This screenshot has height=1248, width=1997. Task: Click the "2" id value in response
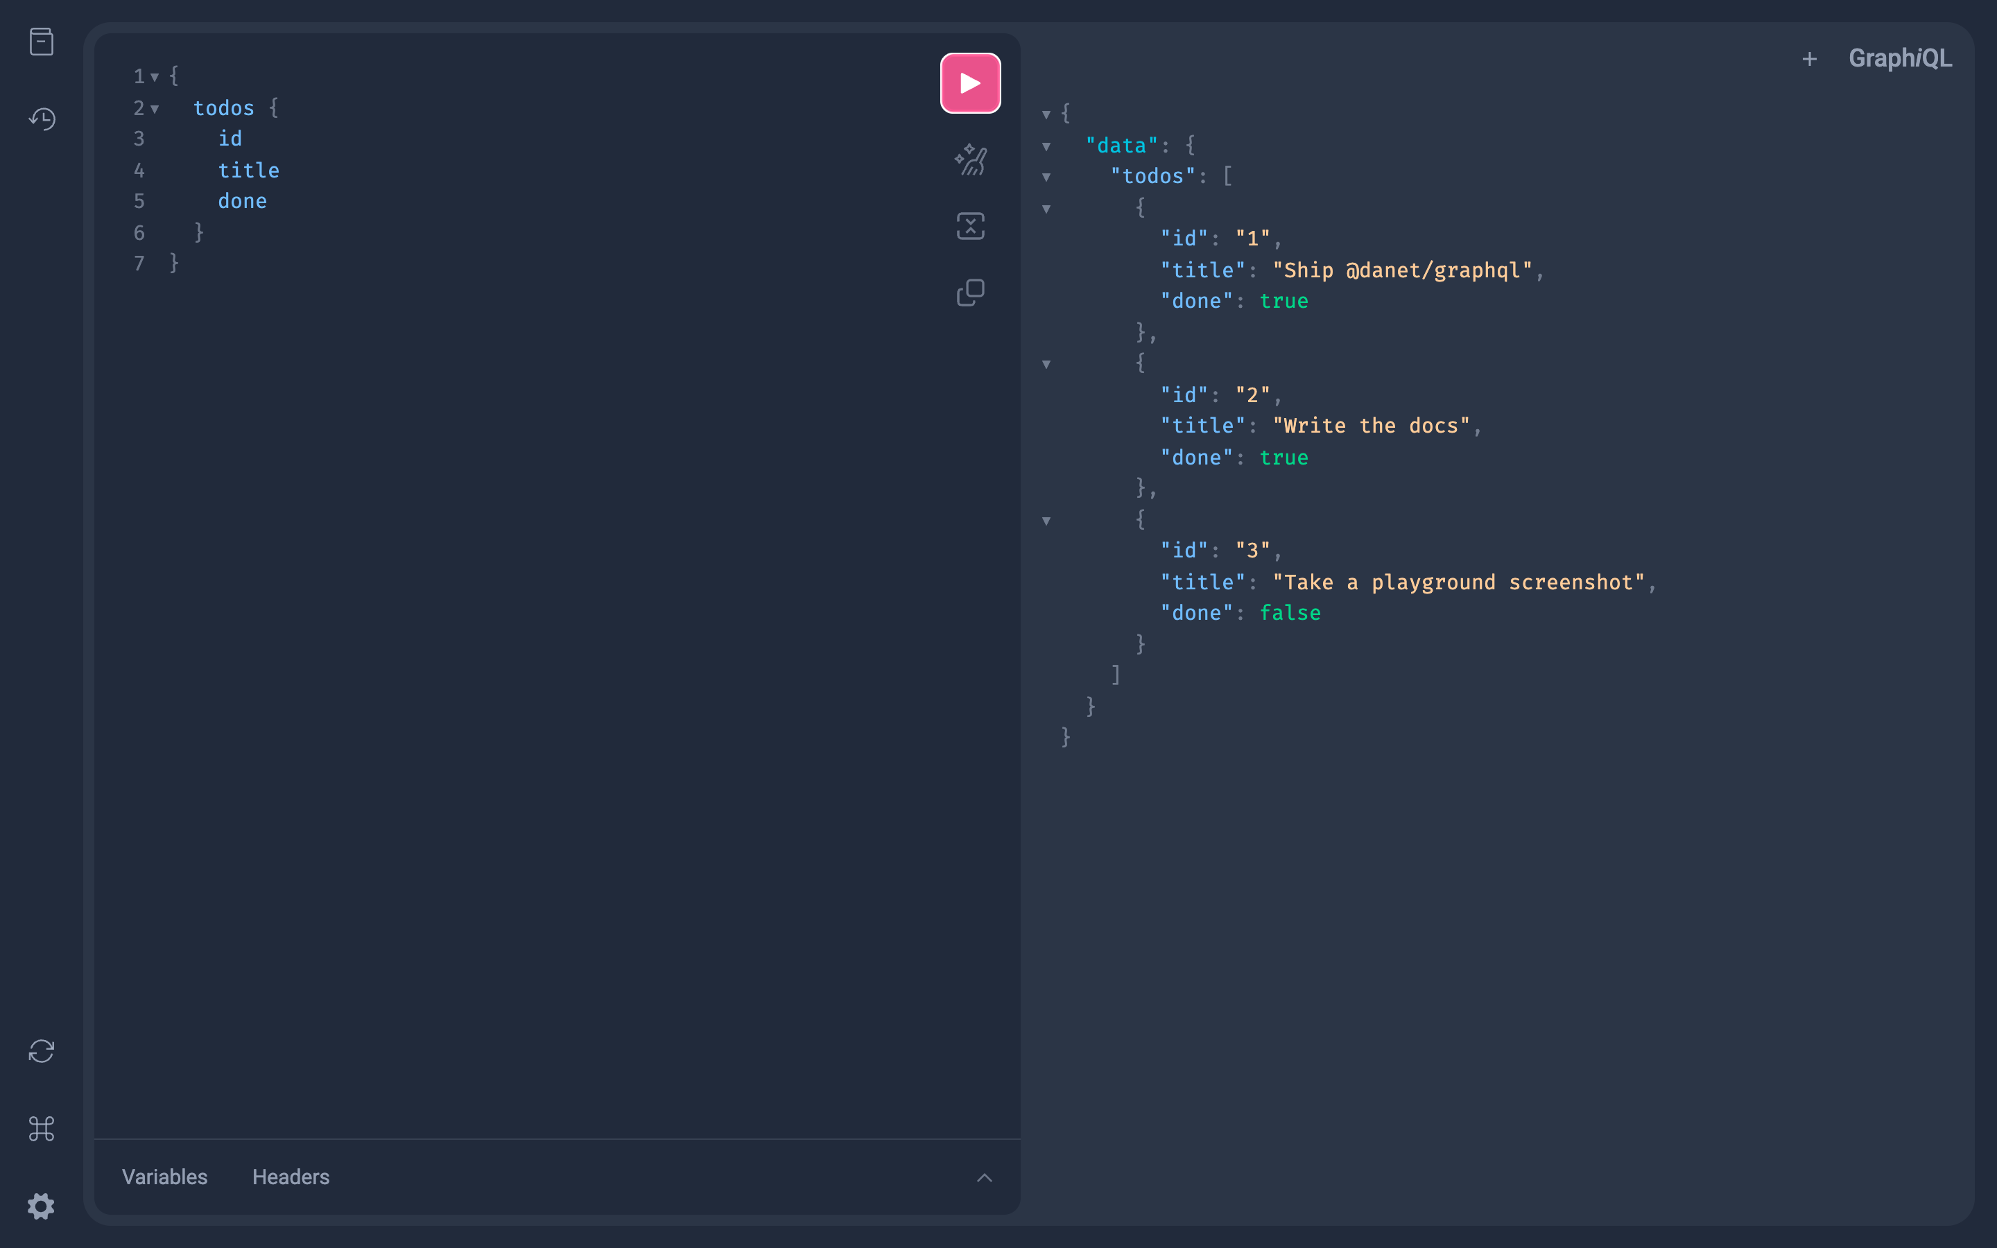[1253, 395]
